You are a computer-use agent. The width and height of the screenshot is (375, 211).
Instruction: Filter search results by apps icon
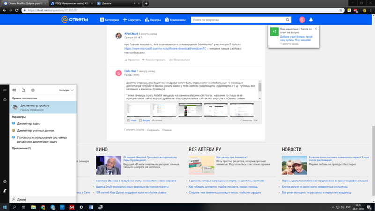click(14, 90)
